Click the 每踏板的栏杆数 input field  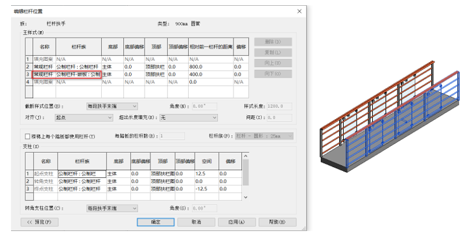(172, 136)
